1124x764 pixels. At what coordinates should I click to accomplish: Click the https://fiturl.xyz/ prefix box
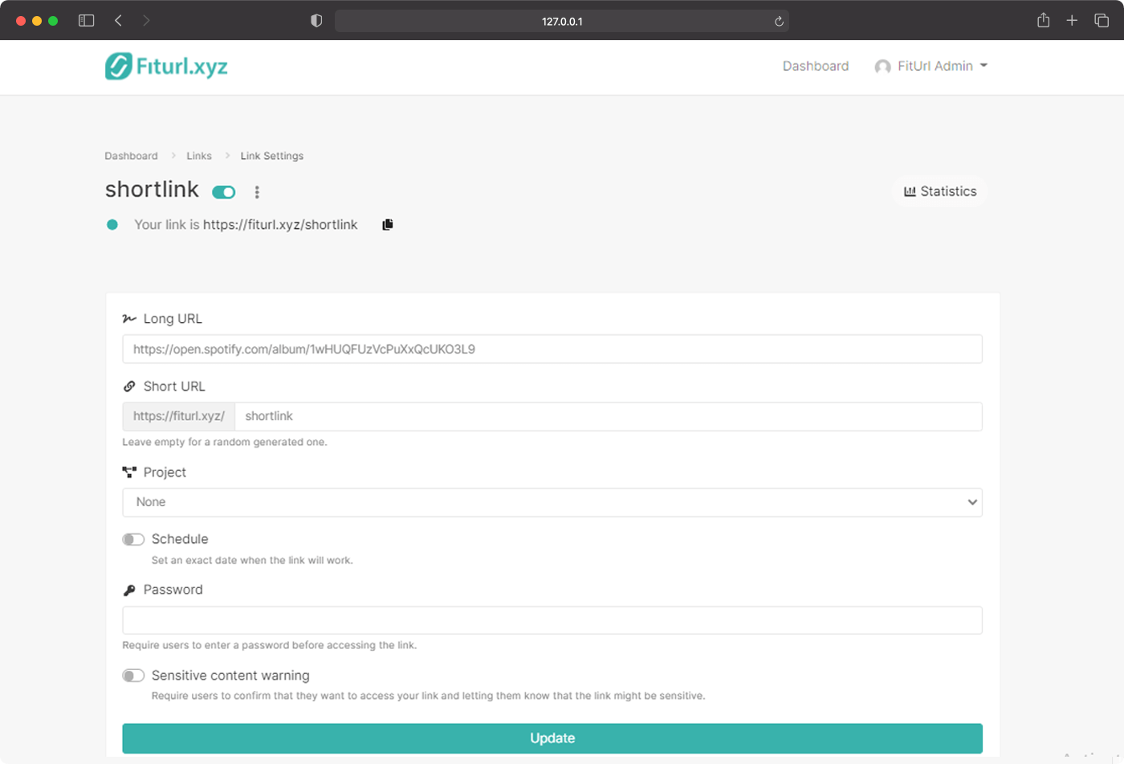tap(179, 416)
